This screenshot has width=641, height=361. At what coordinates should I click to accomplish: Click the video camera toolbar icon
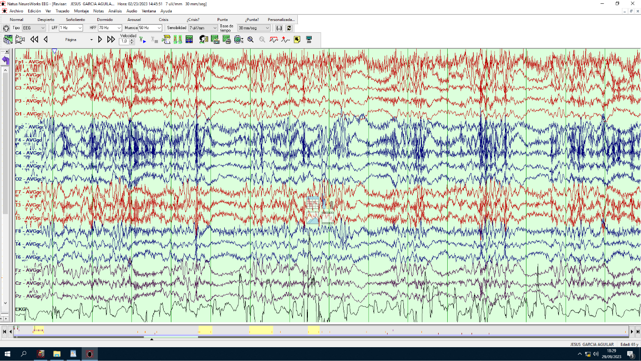tap(19, 40)
